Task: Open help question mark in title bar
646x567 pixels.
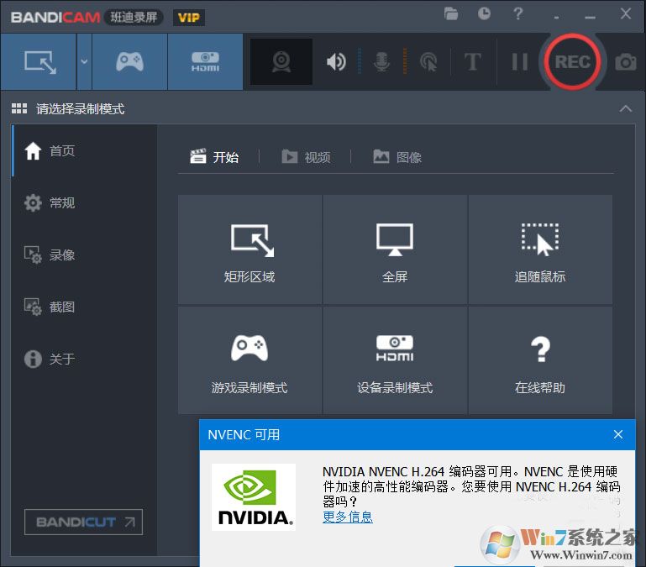Action: (x=517, y=14)
